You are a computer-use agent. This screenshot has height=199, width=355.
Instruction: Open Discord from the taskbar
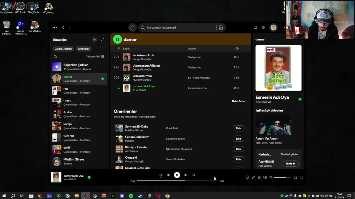tap(122, 196)
